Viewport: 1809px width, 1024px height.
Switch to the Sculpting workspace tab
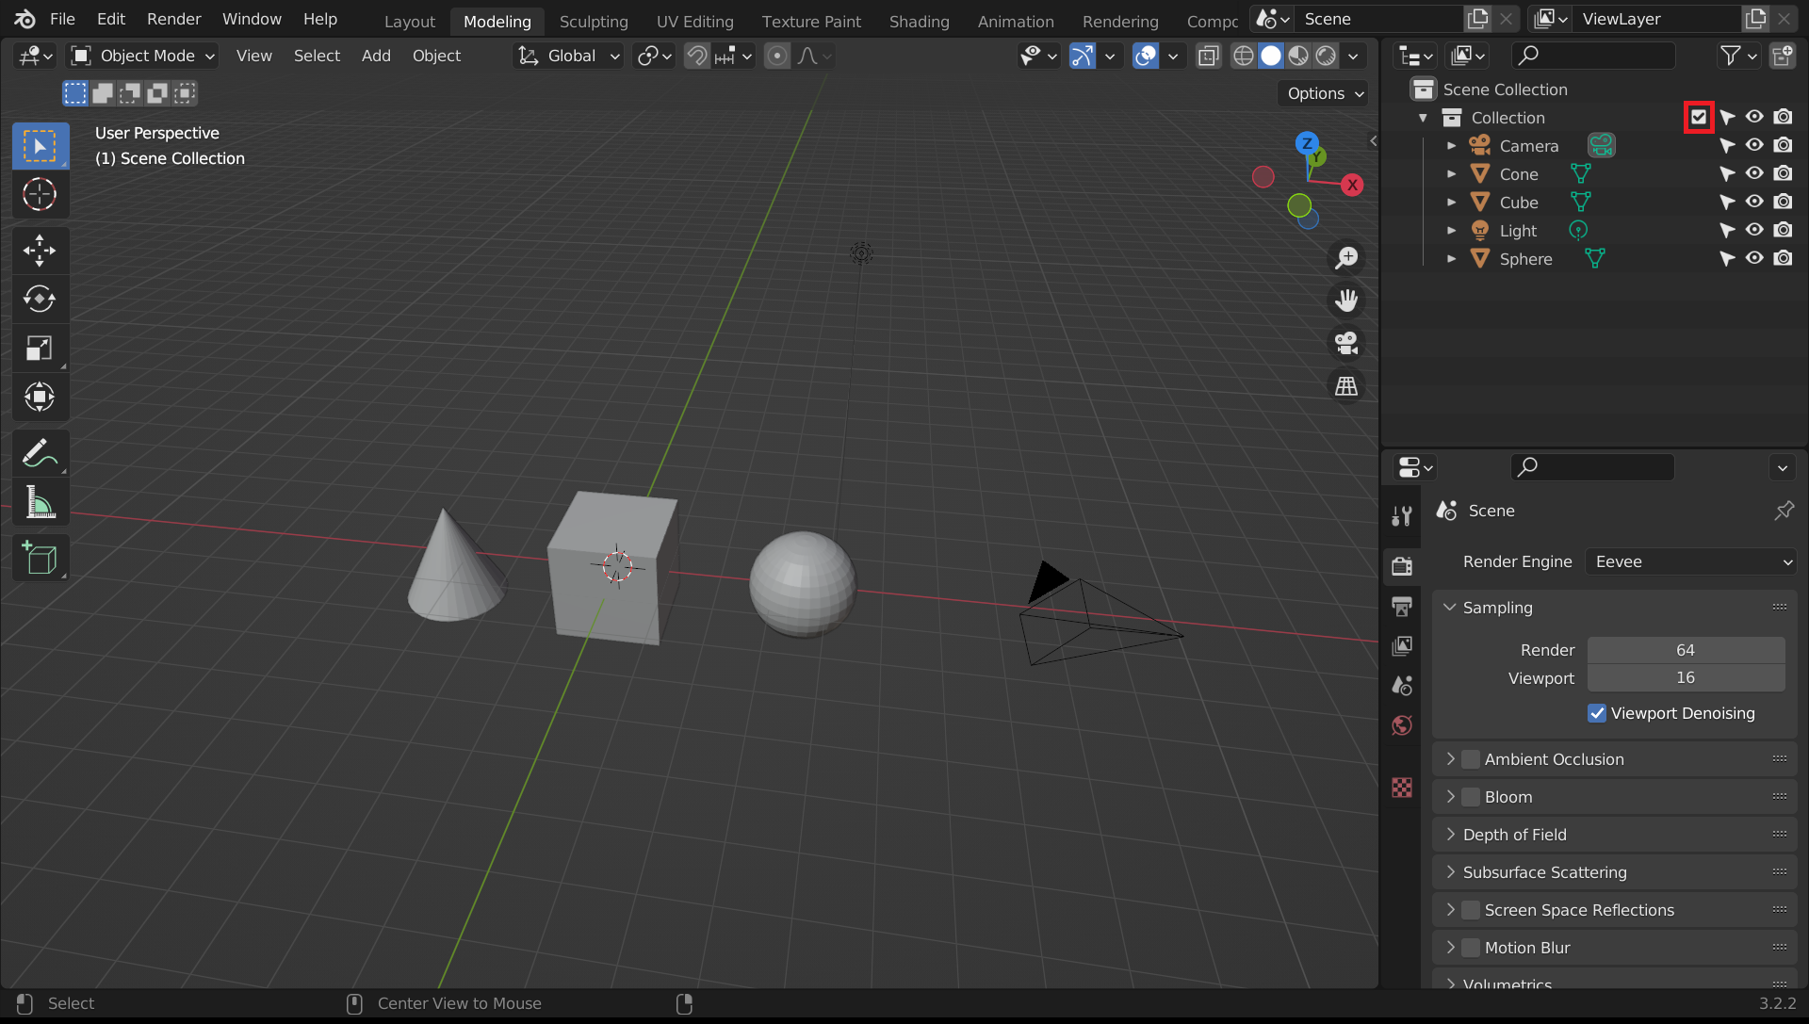point(593,21)
